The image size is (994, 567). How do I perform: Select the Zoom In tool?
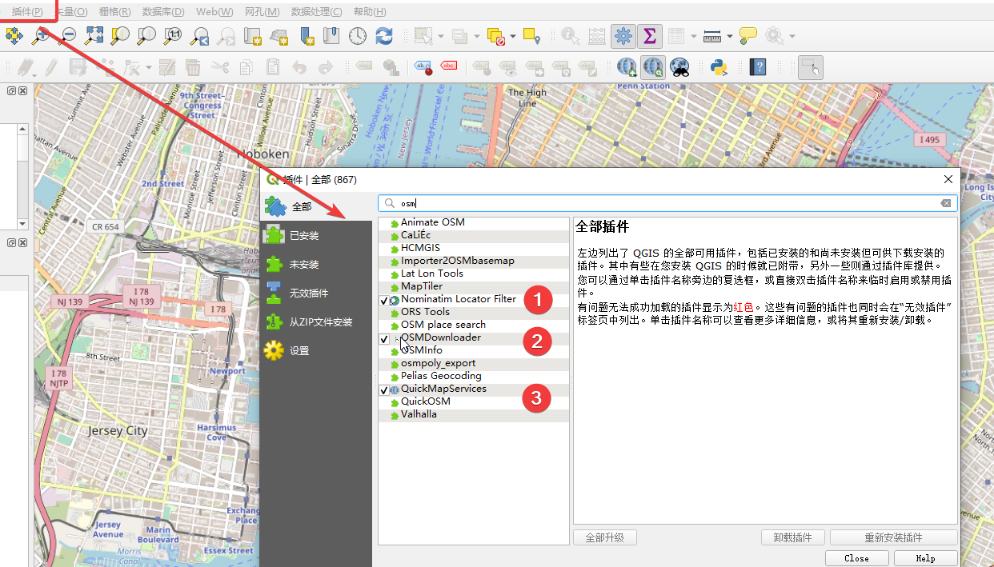coord(42,35)
